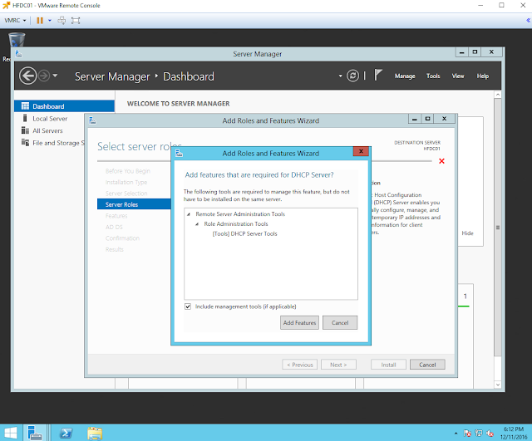Click Server Manager title bar icon

coord(18,53)
